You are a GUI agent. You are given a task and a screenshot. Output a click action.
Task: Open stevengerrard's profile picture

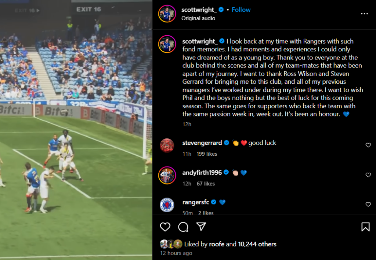[x=167, y=145]
